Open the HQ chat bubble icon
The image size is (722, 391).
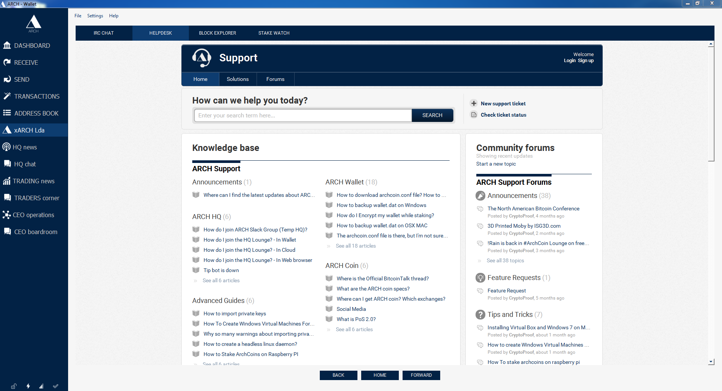(x=7, y=164)
